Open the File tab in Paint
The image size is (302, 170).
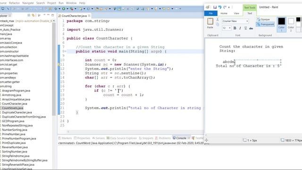(211, 13)
